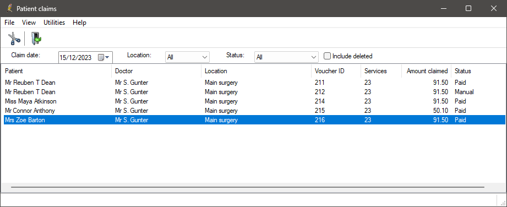Image resolution: width=507 pixels, height=207 pixels.
Task: Click the exit door toolbar icon
Action: [36, 39]
